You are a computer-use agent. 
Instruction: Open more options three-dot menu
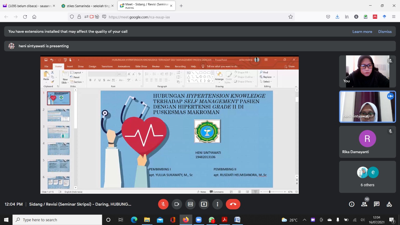[x=217, y=204]
